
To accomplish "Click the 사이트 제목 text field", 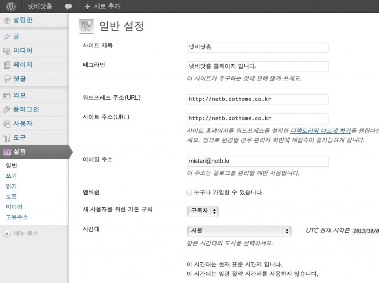I will click(258, 47).
